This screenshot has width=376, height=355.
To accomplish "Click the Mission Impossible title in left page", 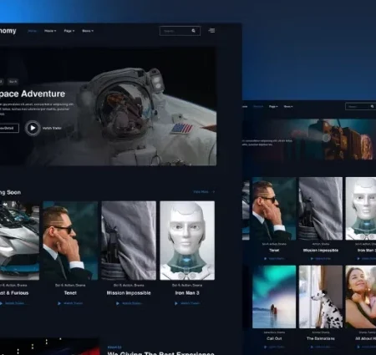I will click(129, 293).
